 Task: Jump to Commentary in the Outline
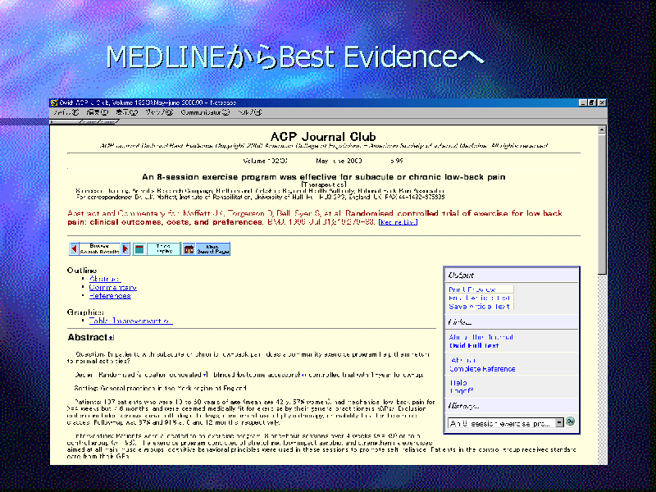coord(112,288)
